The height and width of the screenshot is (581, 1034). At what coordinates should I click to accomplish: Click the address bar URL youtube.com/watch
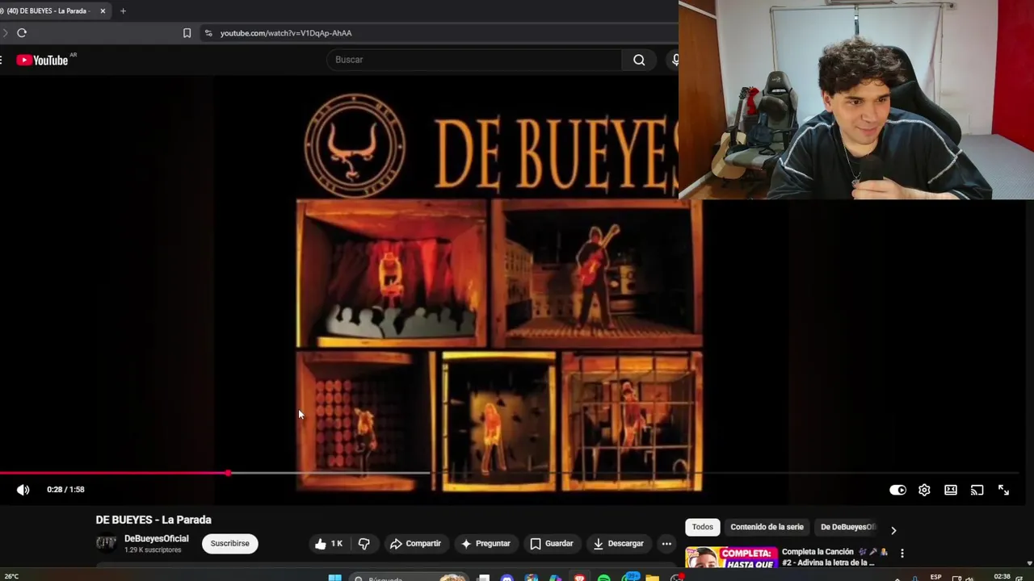(x=286, y=33)
